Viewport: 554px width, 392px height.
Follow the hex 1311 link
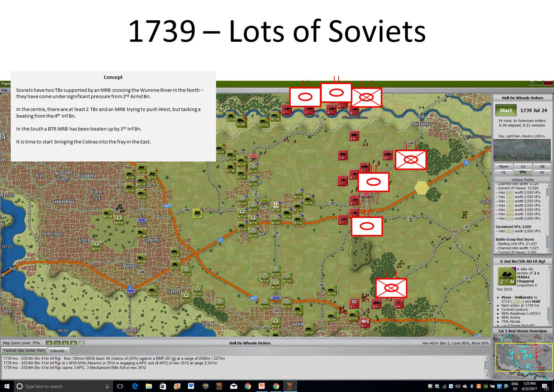coord(510,197)
